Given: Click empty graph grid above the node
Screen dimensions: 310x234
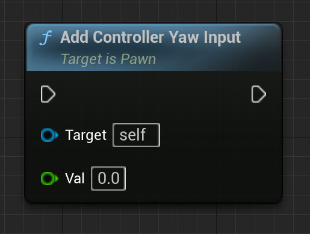Looking at the screenshot, I should [x=152, y=10].
